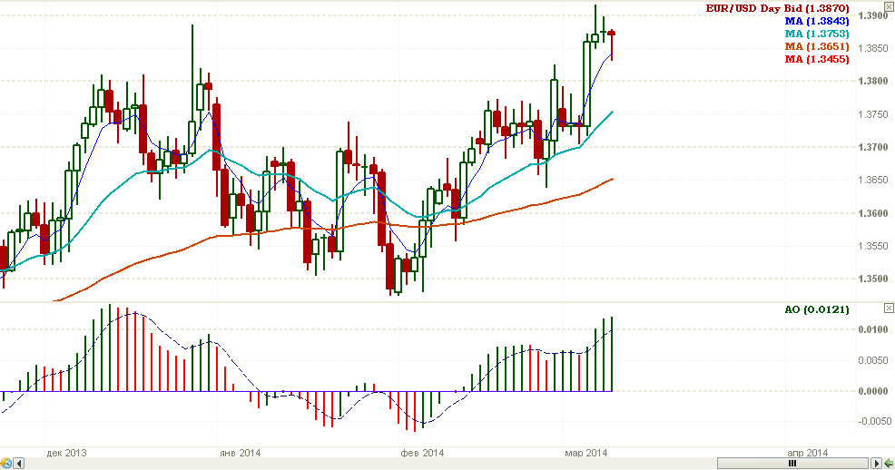Click the 0.0000 AO axis label

[873, 391]
